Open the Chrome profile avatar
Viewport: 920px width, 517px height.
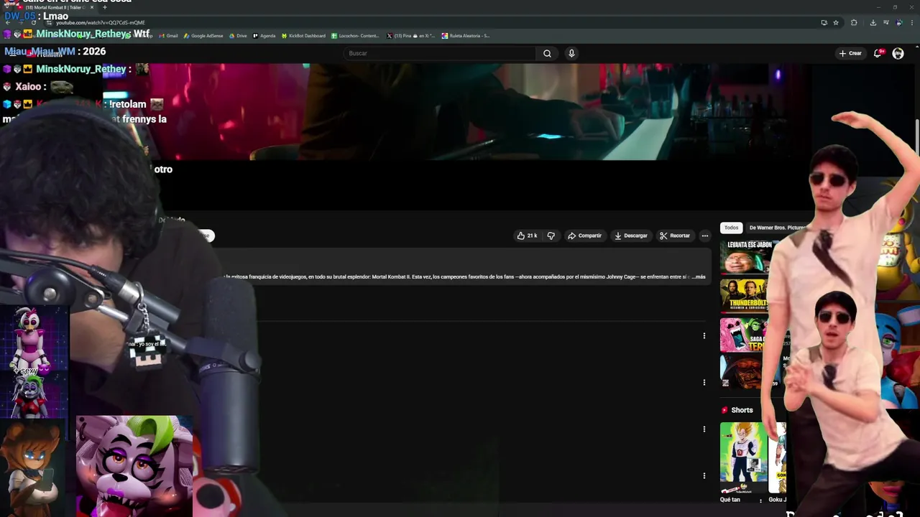point(898,22)
